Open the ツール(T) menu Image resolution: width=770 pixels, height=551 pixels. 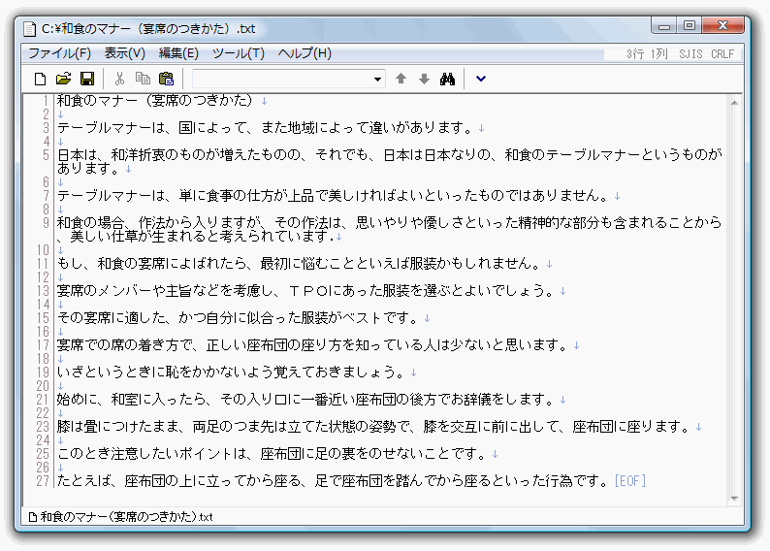click(238, 53)
